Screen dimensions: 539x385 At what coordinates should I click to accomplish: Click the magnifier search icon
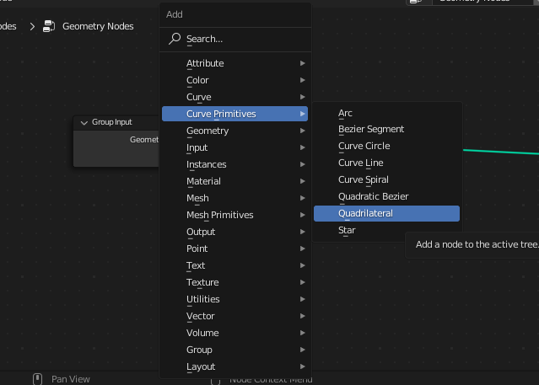[x=175, y=39]
